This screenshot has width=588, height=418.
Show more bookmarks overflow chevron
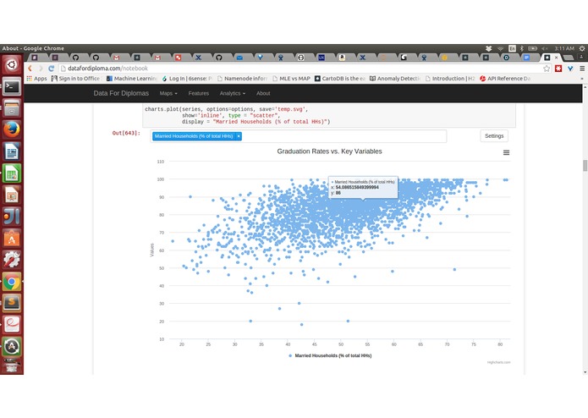[582, 79]
